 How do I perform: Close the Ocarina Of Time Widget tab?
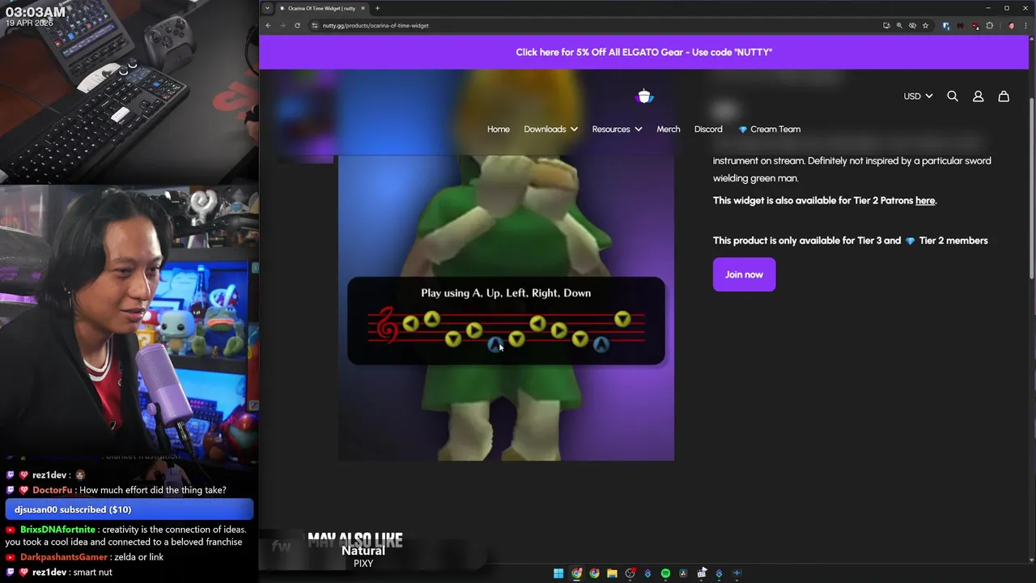[x=363, y=8]
